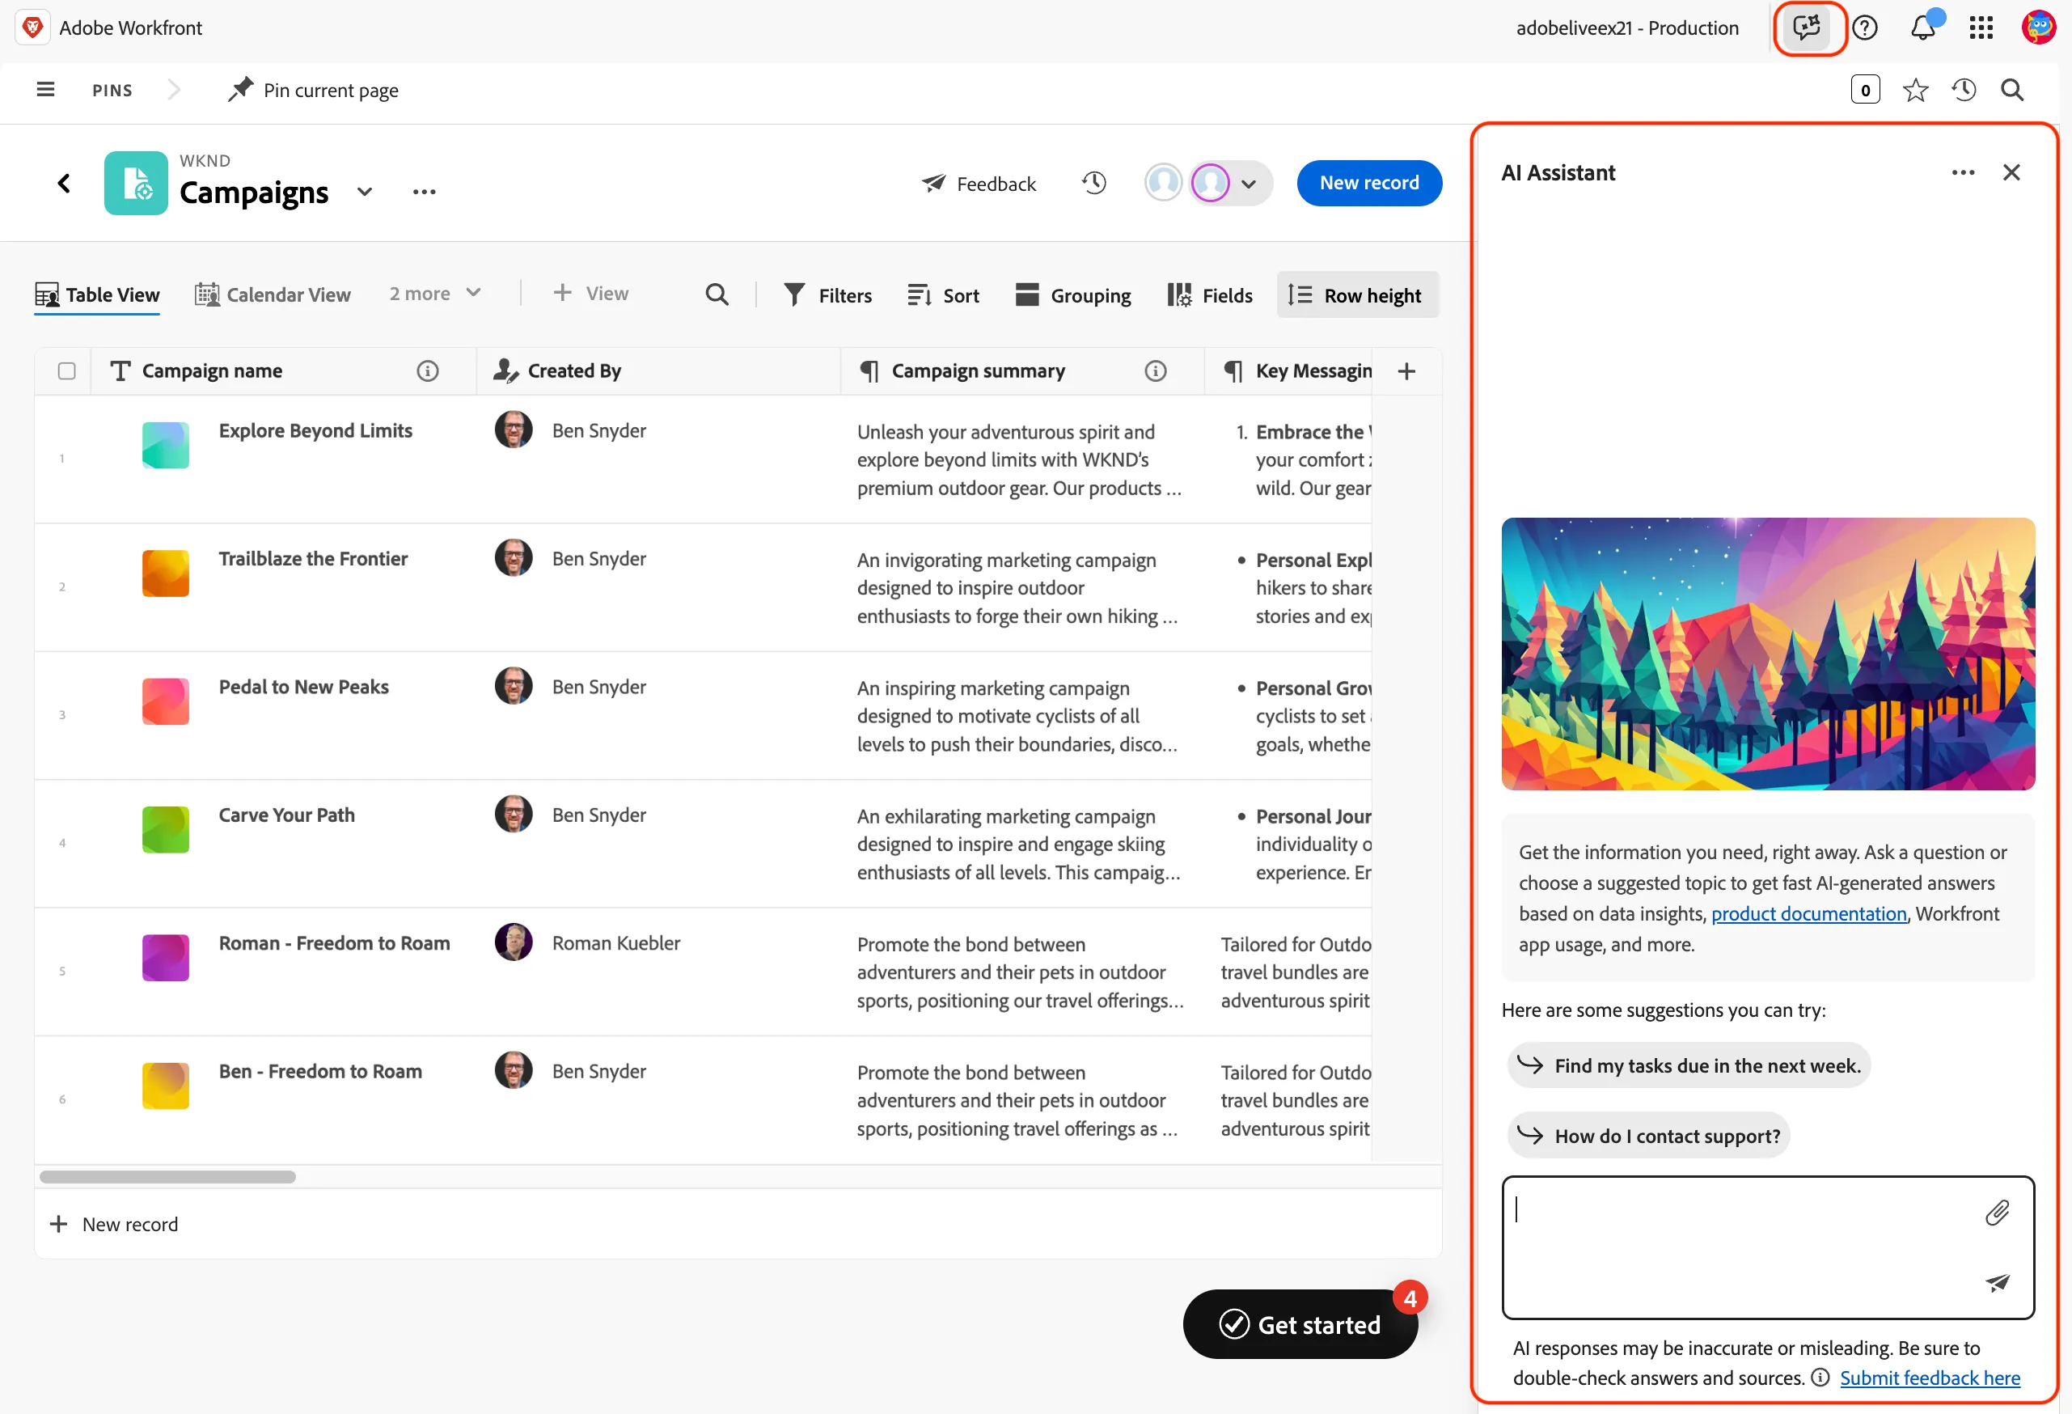Open the AI Assistant icon in top bar
Image resolution: width=2072 pixels, height=1414 pixels.
[x=1806, y=28]
